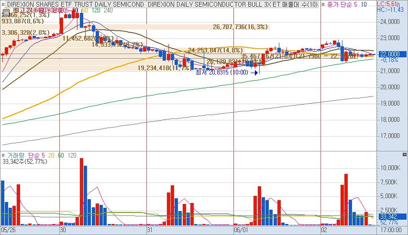
Task: Click the 18,0000 price axis label
Action: tap(390, 119)
